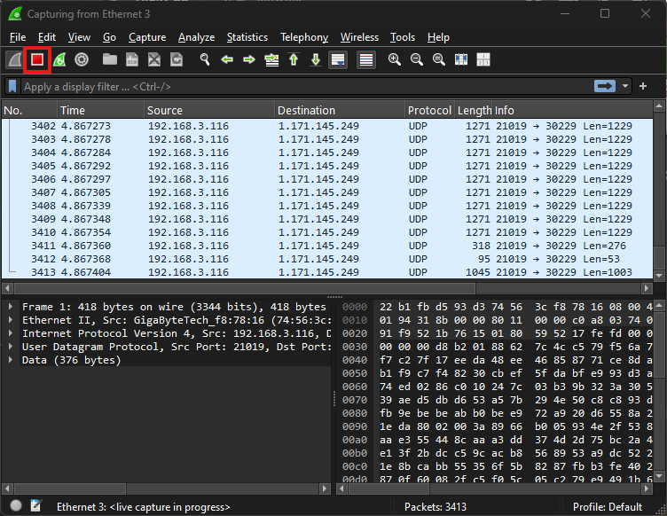Screen dimensions: 667x516
Task: Sort by the Info column header
Action: coord(573,111)
